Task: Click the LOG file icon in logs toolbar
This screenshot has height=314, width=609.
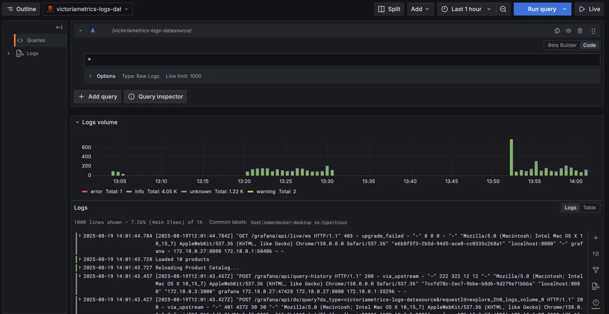Action: 596,286
